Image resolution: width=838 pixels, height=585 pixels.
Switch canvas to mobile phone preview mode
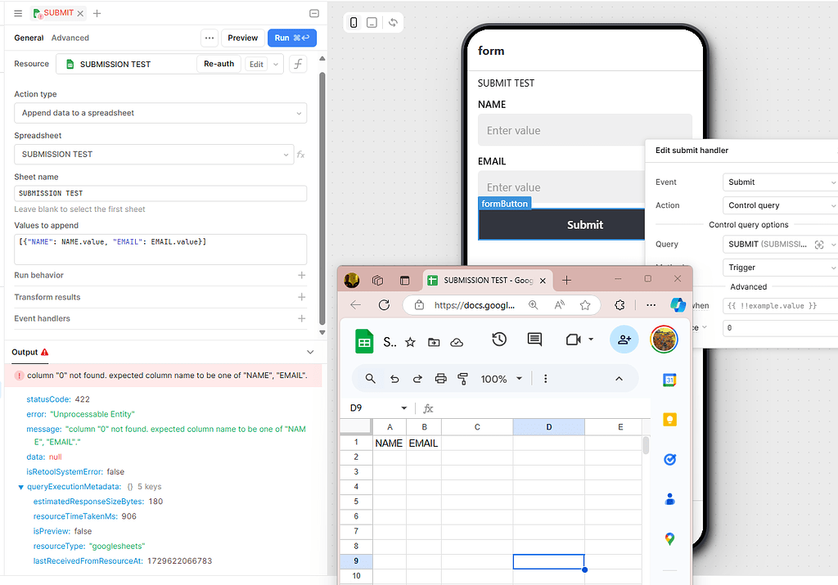click(x=353, y=22)
